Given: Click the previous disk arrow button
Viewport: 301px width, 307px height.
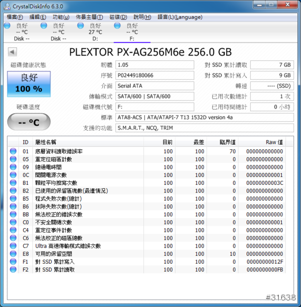Looking at the screenshot, I should [x=13, y=52].
